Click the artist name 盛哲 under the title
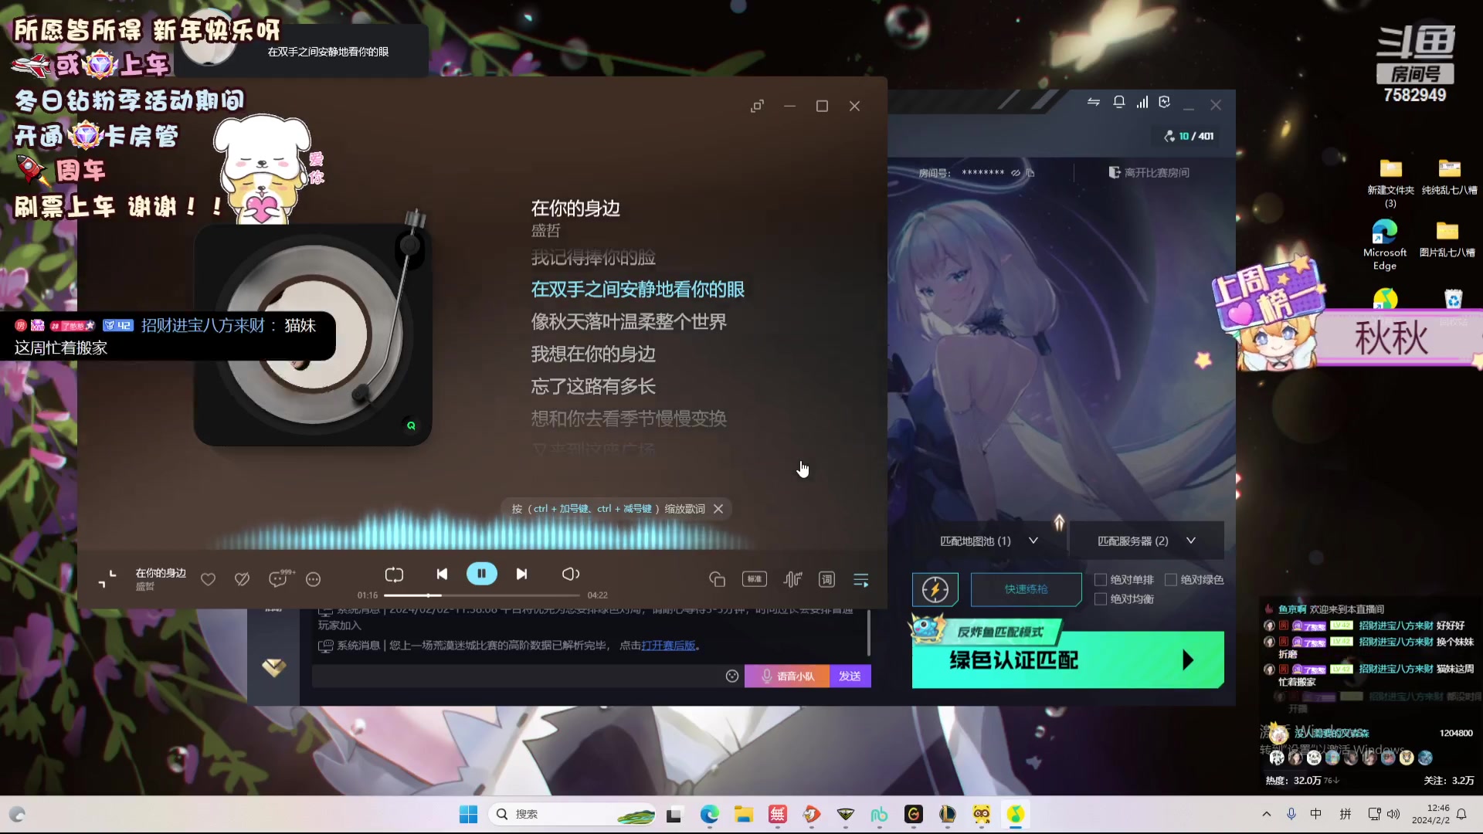 pyautogui.click(x=545, y=230)
